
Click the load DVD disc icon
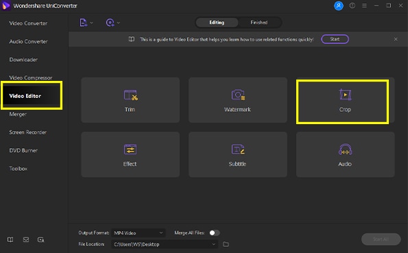(x=110, y=23)
